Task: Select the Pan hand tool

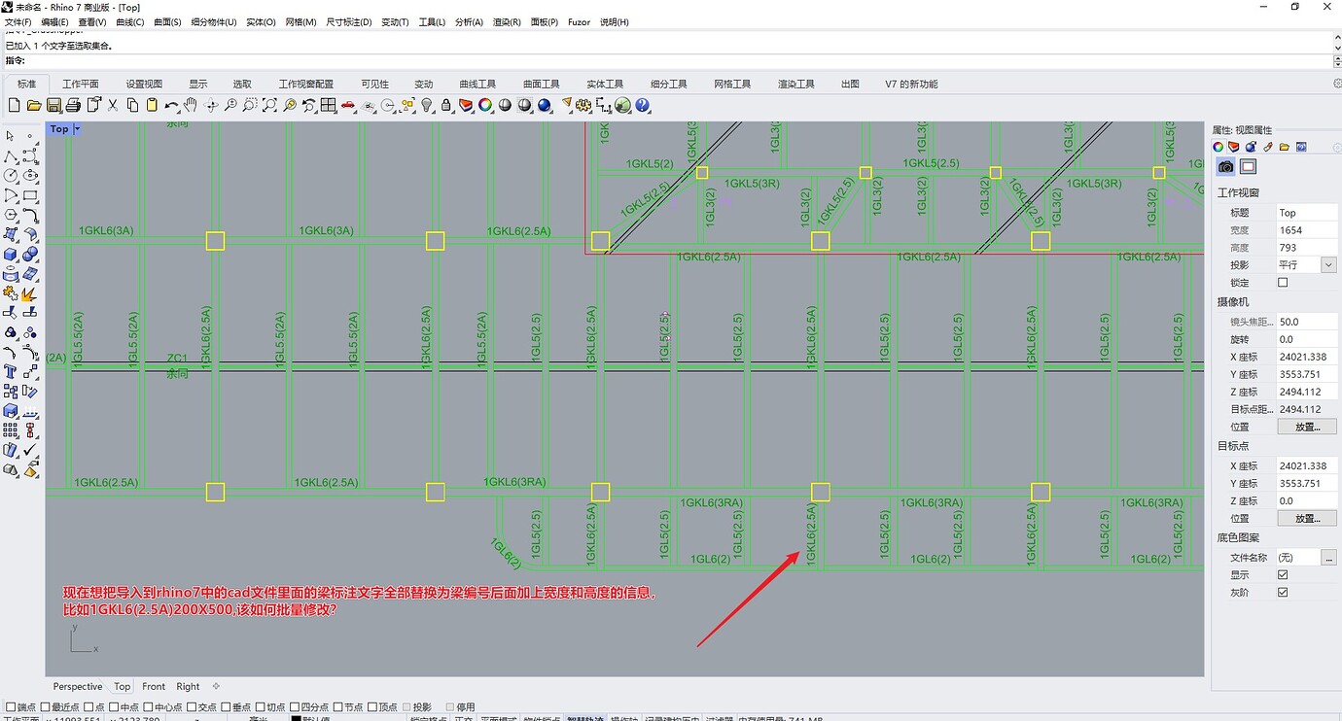Action: [192, 105]
